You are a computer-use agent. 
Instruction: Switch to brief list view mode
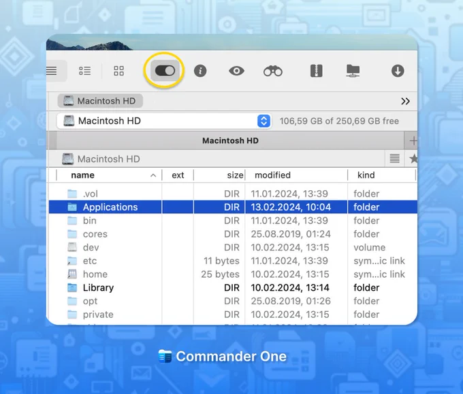[84, 71]
